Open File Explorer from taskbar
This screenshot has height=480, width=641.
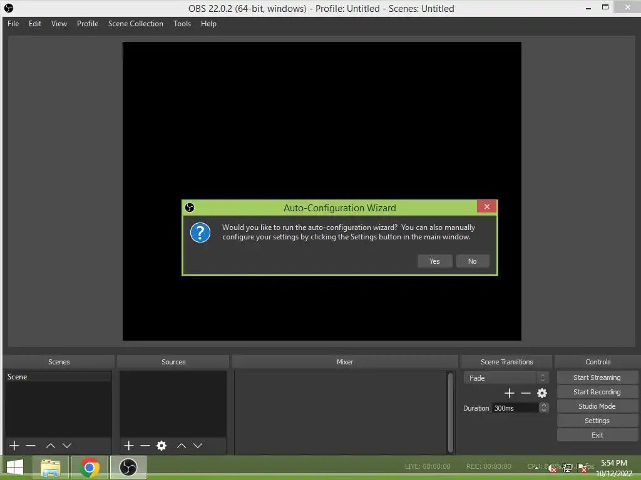[51, 467]
